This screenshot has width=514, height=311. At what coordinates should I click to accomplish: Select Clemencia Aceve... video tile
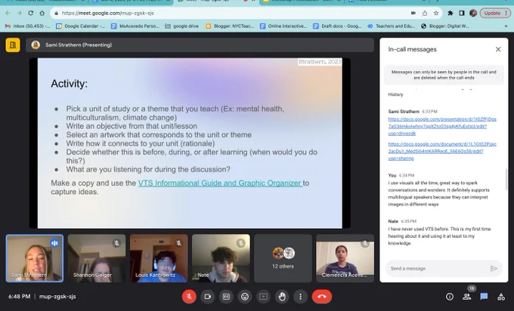[345, 258]
